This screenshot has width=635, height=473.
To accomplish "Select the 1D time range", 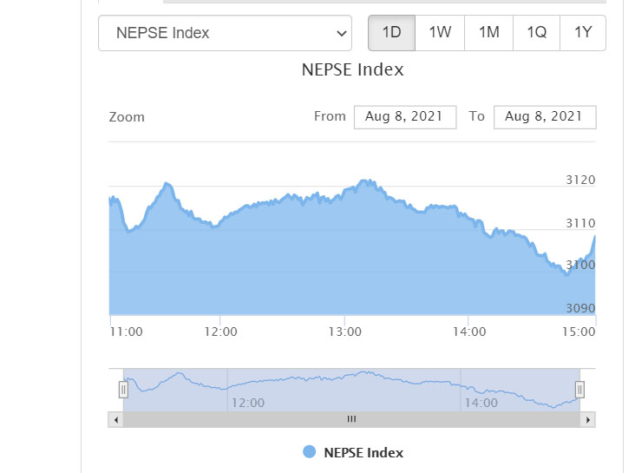I will point(391,33).
